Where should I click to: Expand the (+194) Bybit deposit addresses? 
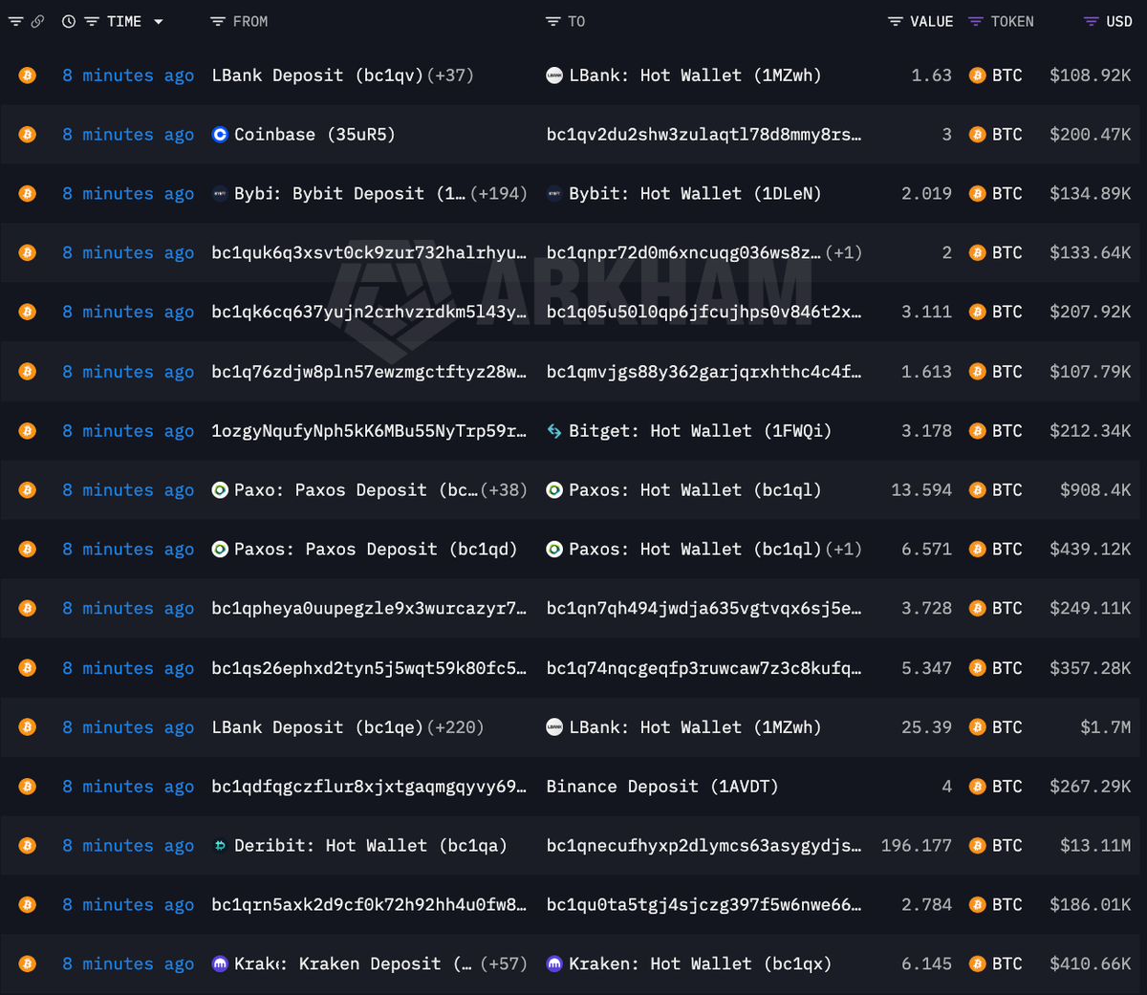pos(501,193)
